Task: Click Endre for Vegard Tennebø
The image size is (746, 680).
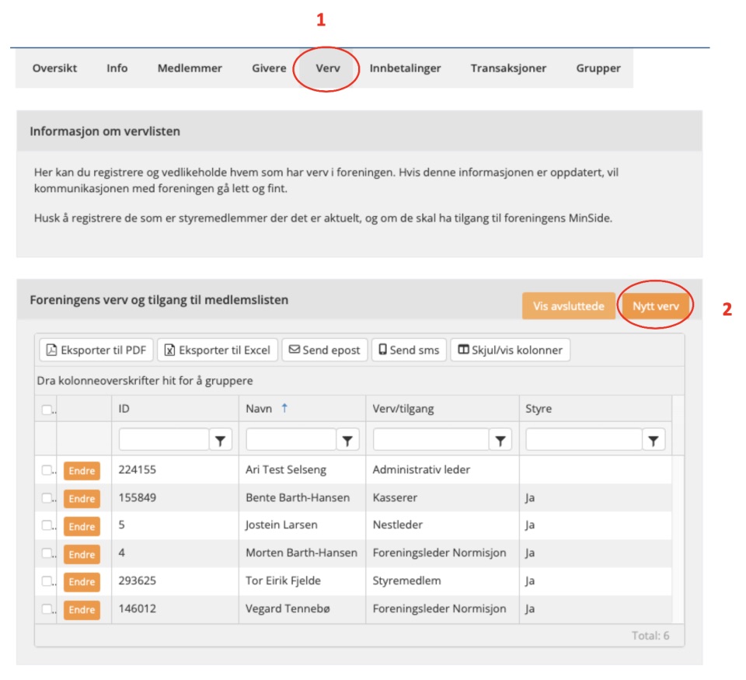Action: (82, 610)
